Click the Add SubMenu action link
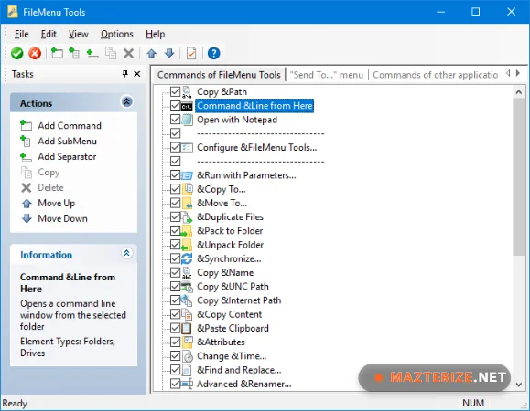This screenshot has height=411, width=530. click(x=67, y=142)
